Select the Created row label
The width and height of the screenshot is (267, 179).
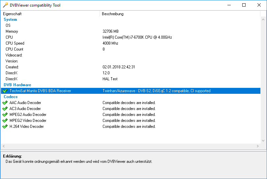point(12,67)
